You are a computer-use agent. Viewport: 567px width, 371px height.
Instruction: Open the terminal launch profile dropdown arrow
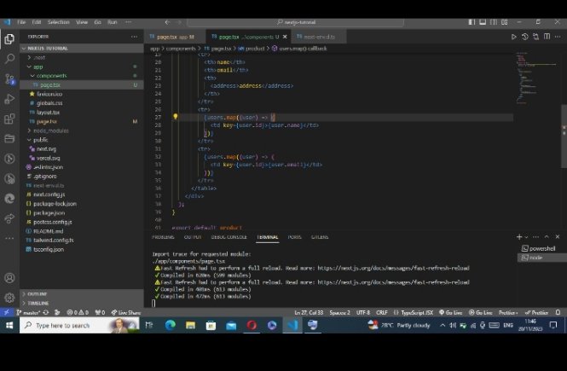click(527, 237)
